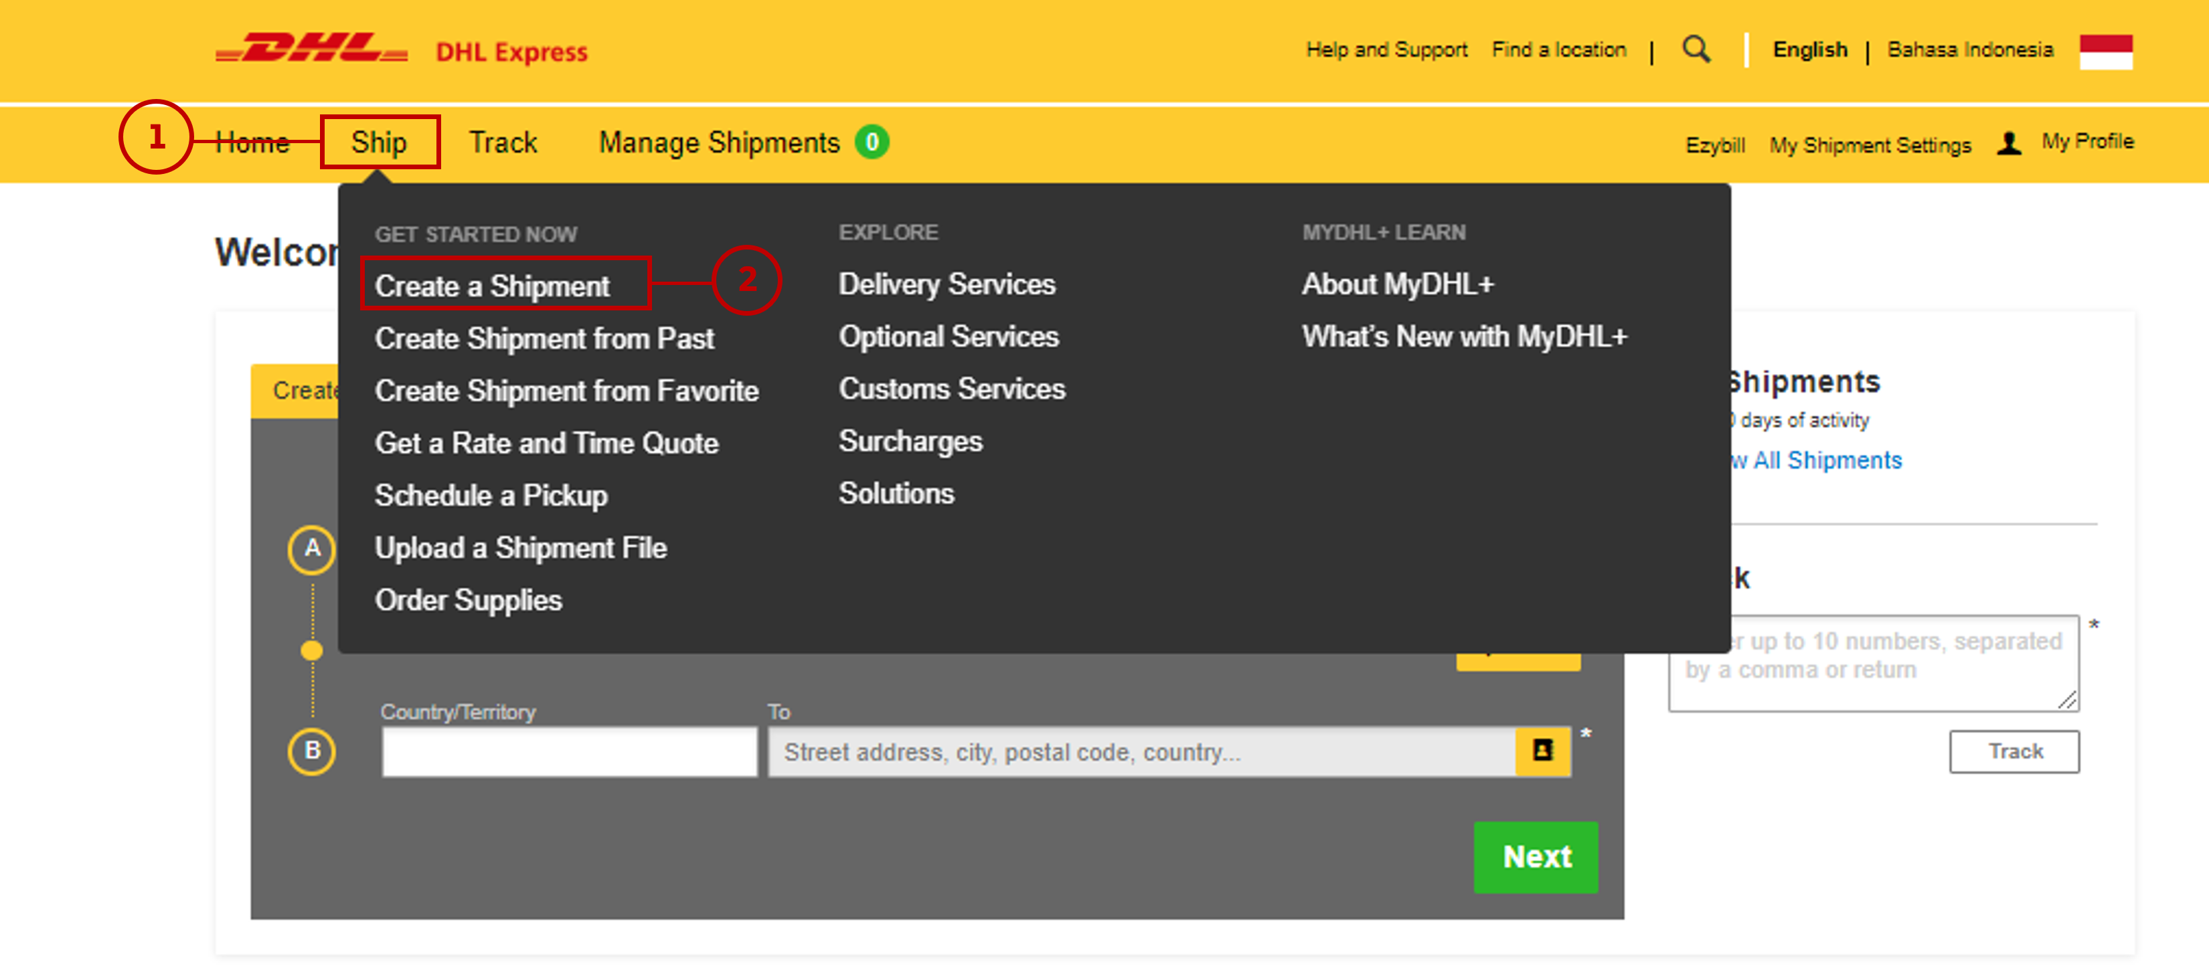This screenshot has height=972, width=2209.
Task: Click the Manage Shipments count badge
Action: [872, 141]
